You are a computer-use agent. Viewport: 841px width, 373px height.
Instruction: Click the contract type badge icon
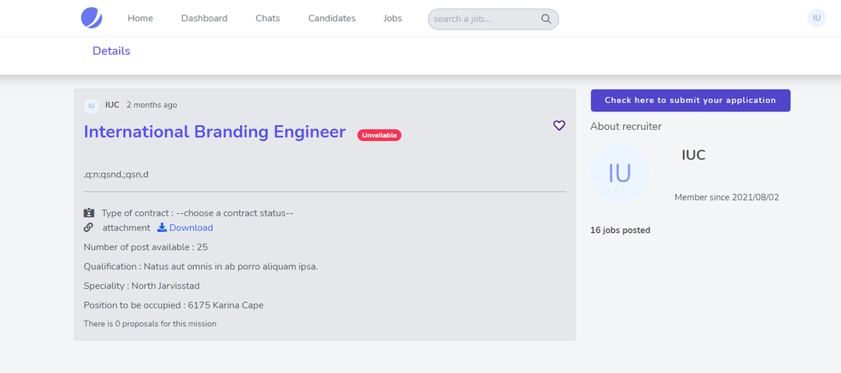pos(89,213)
